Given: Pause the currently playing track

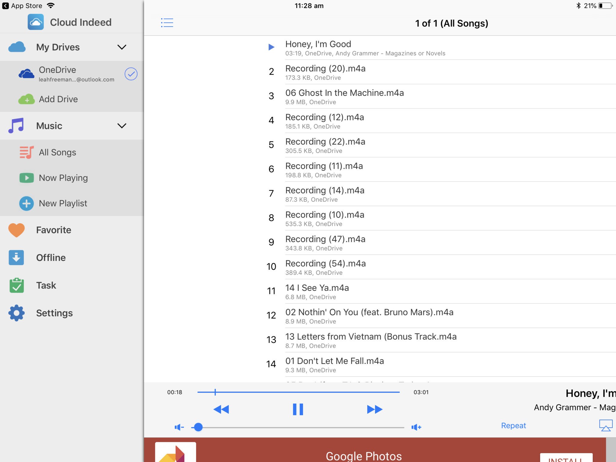Looking at the screenshot, I should 297,409.
